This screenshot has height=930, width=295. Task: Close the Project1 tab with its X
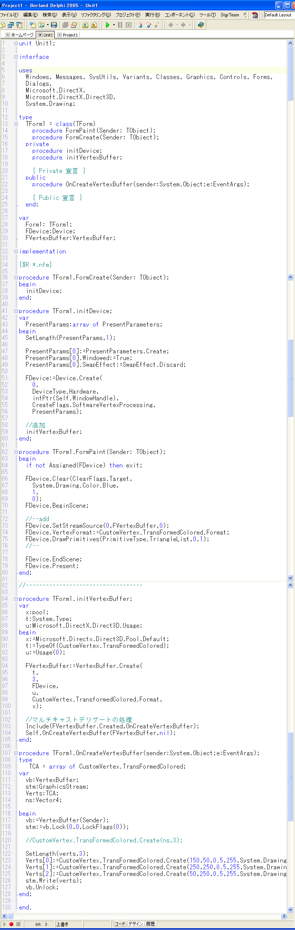(x=60, y=35)
